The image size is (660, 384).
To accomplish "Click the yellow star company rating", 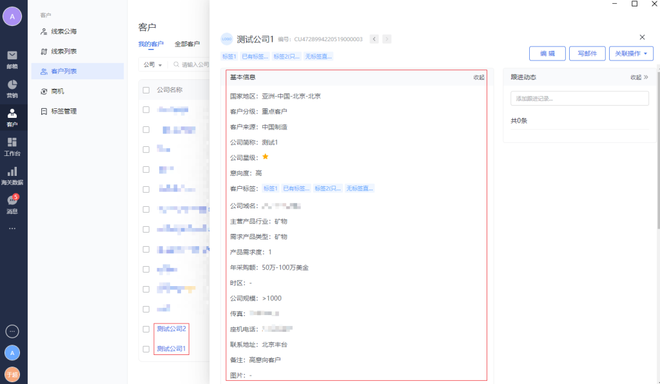I will [265, 157].
